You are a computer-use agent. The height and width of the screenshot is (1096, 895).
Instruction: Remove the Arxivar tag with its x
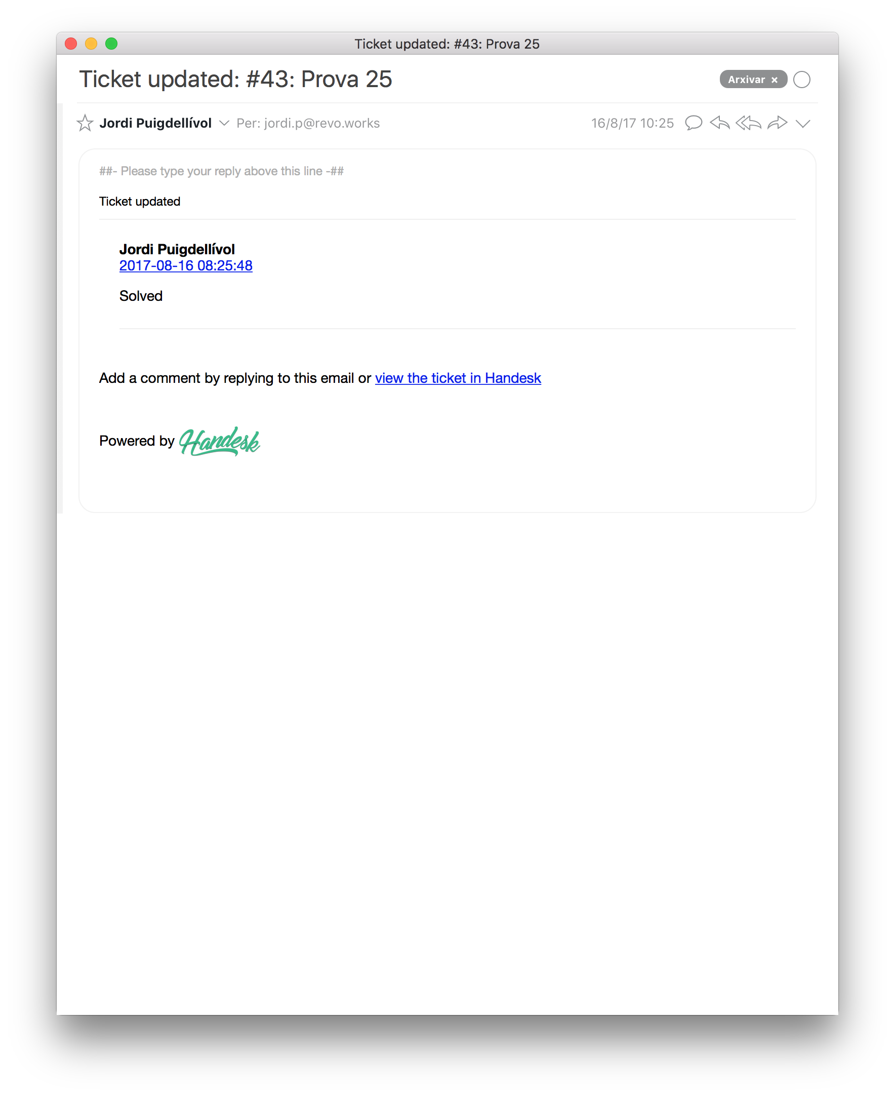[775, 80]
